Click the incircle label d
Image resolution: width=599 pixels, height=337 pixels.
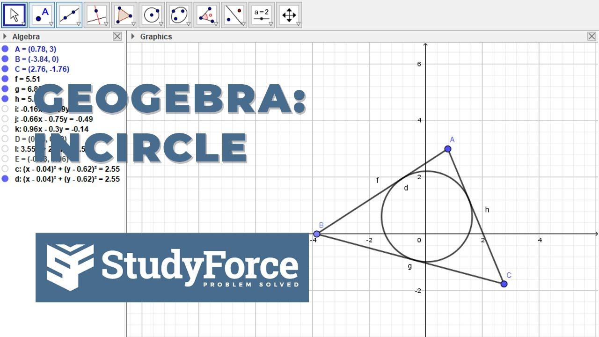click(x=406, y=188)
